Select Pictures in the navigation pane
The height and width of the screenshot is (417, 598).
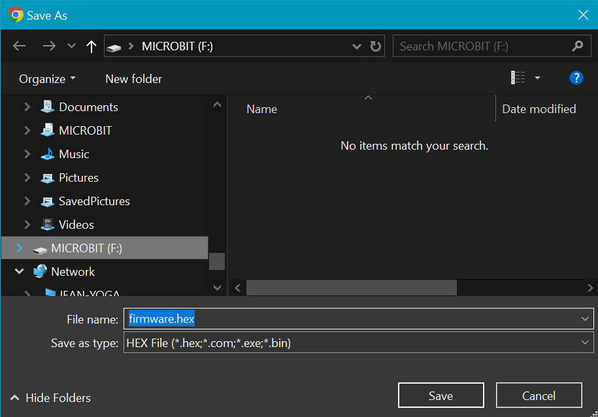tap(78, 178)
